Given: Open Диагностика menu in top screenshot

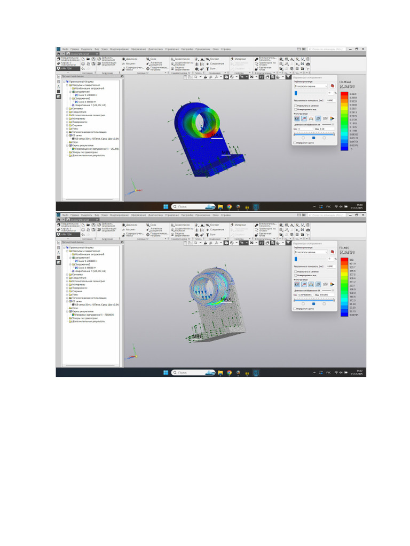Looking at the screenshot, I should coord(155,49).
